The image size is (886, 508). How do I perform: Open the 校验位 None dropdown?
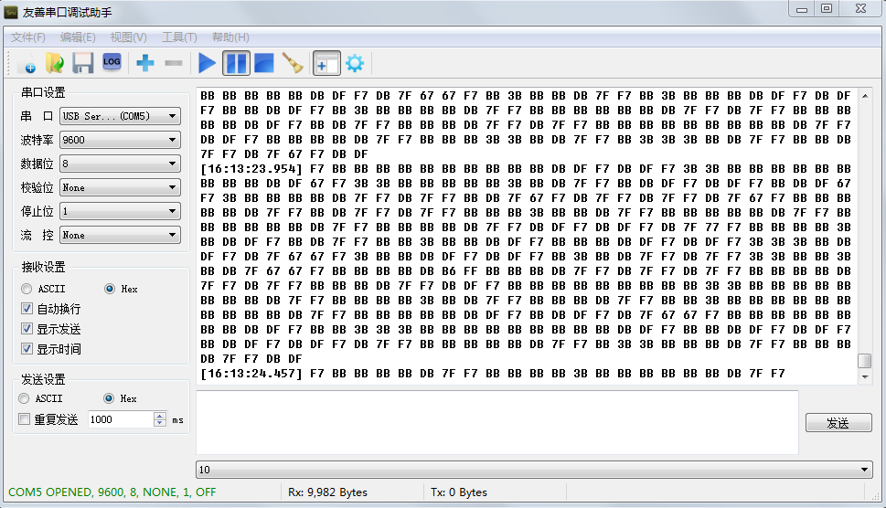tap(120, 187)
